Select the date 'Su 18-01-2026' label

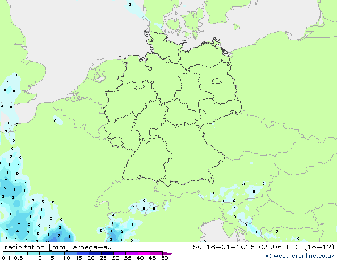224,247
